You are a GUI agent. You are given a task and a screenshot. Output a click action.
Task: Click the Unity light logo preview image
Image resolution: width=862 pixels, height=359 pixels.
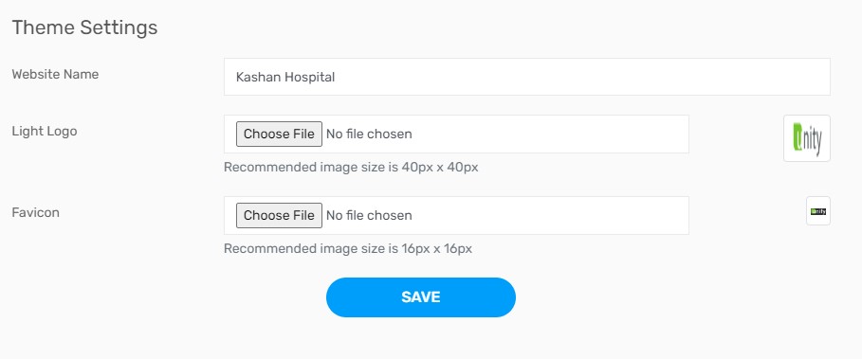[x=806, y=138]
